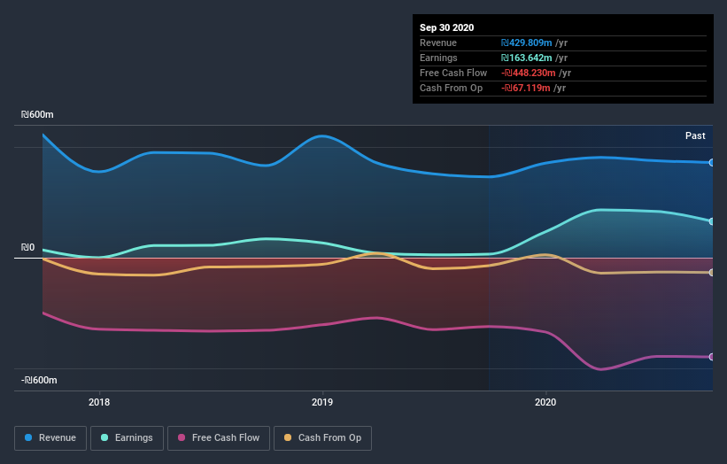Click the 2020 x-axis label
The height and width of the screenshot is (464, 727).
pos(545,402)
